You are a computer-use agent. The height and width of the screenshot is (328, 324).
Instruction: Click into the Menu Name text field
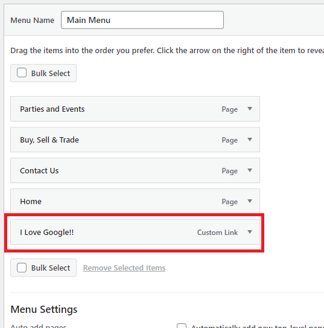point(142,20)
